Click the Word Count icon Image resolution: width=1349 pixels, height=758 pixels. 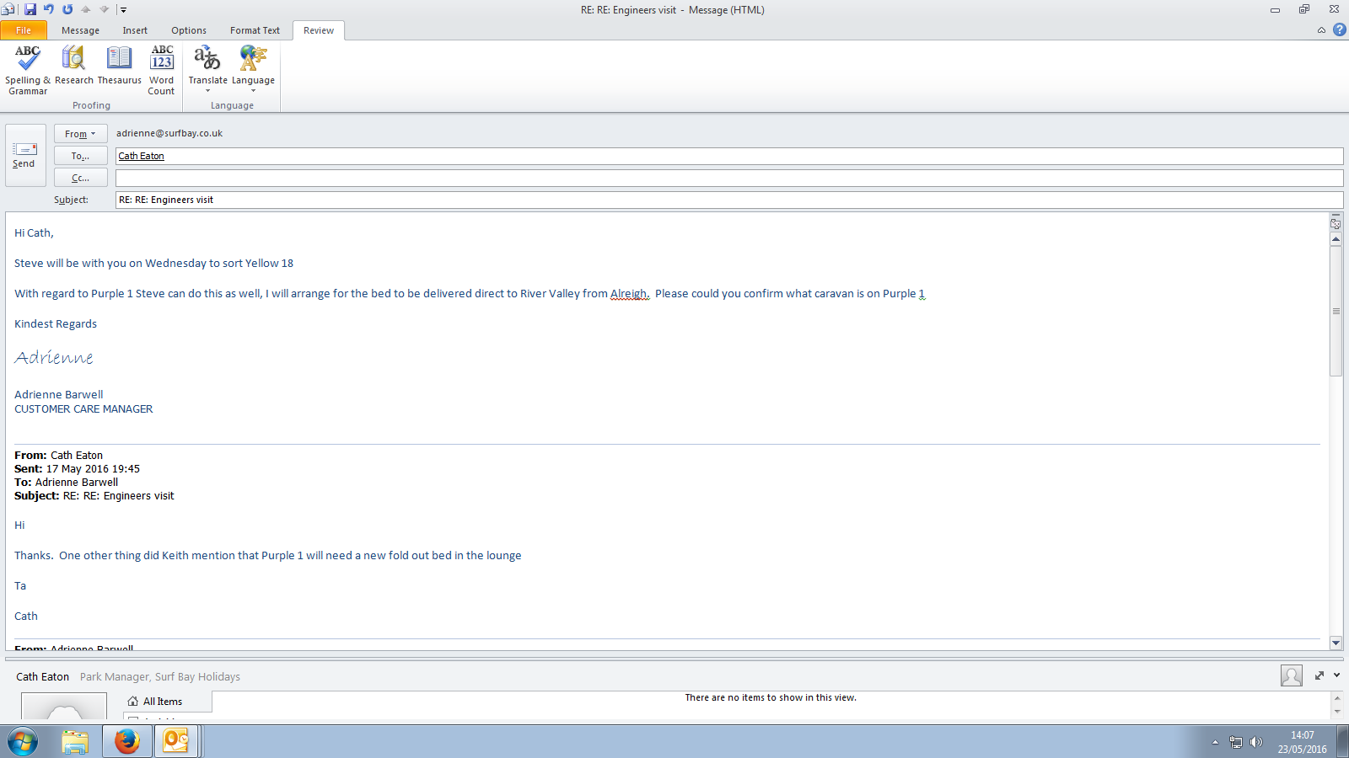[x=161, y=69]
